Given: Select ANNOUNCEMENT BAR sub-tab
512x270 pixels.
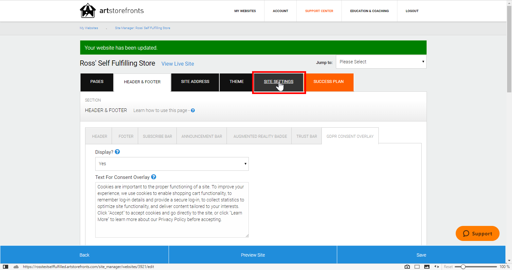Looking at the screenshot, I should tap(202, 136).
